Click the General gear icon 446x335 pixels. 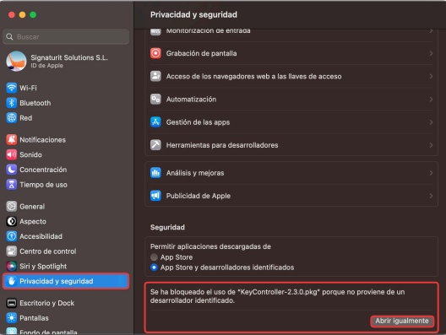point(11,206)
